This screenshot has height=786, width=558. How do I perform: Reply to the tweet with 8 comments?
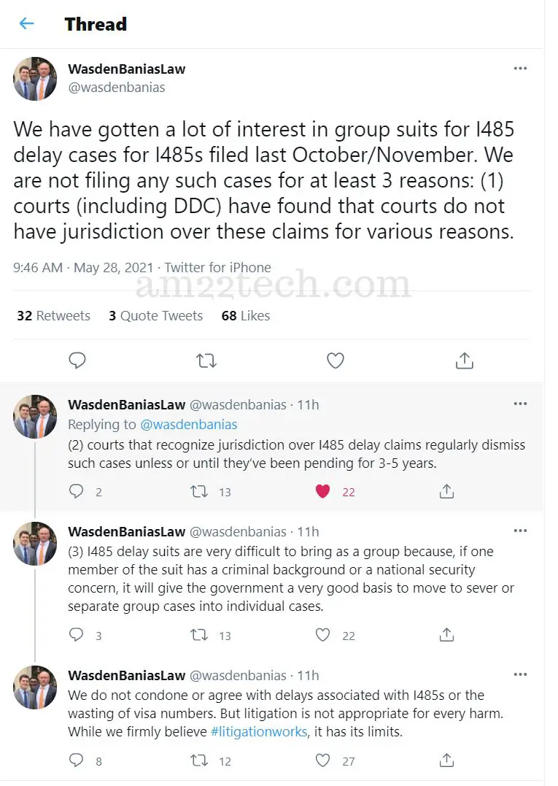tap(76, 760)
